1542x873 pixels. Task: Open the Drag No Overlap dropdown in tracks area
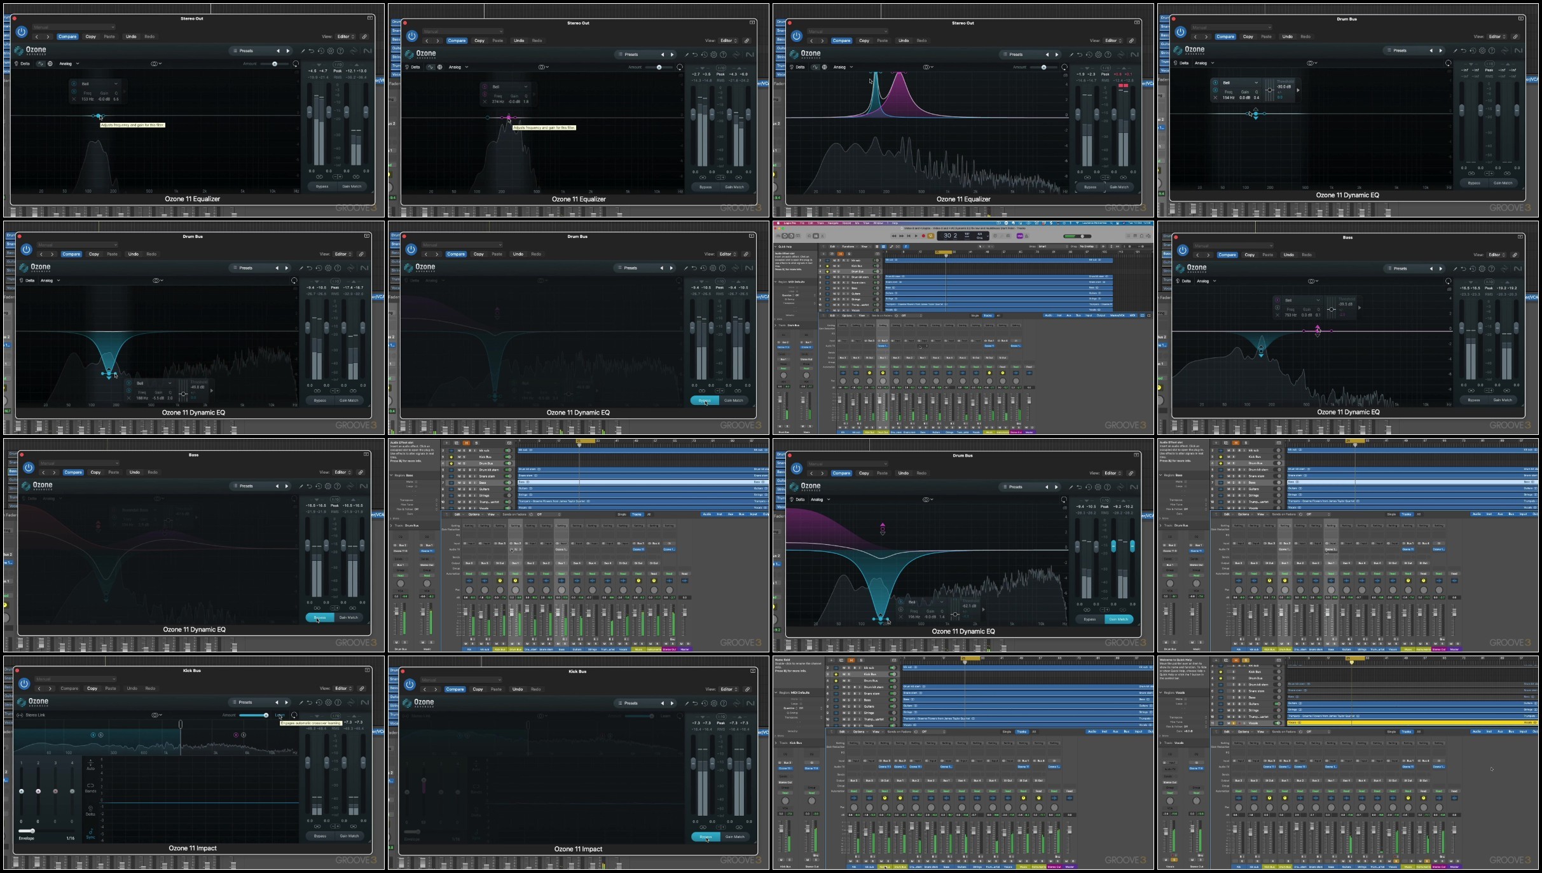coord(1089,246)
